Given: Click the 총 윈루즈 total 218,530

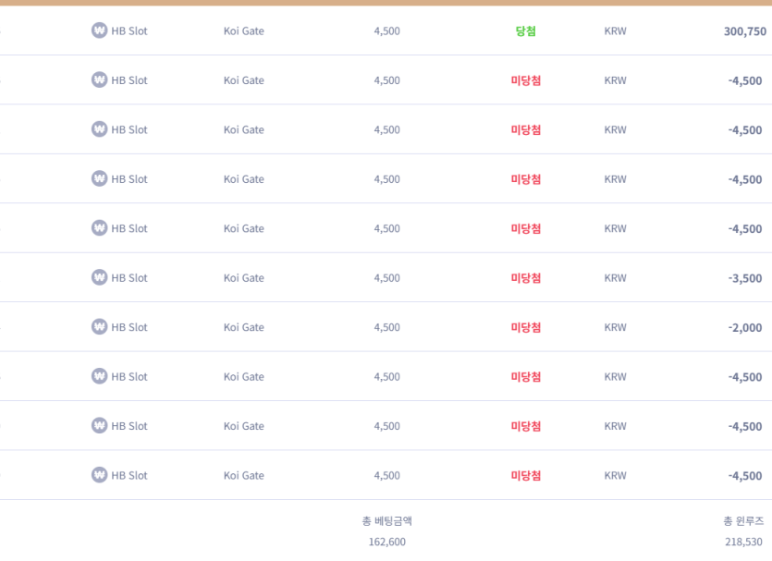Looking at the screenshot, I should click(x=743, y=542).
